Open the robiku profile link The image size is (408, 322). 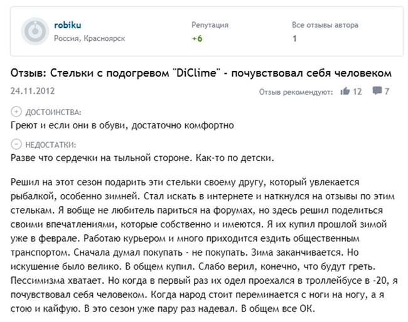pyautogui.click(x=68, y=25)
